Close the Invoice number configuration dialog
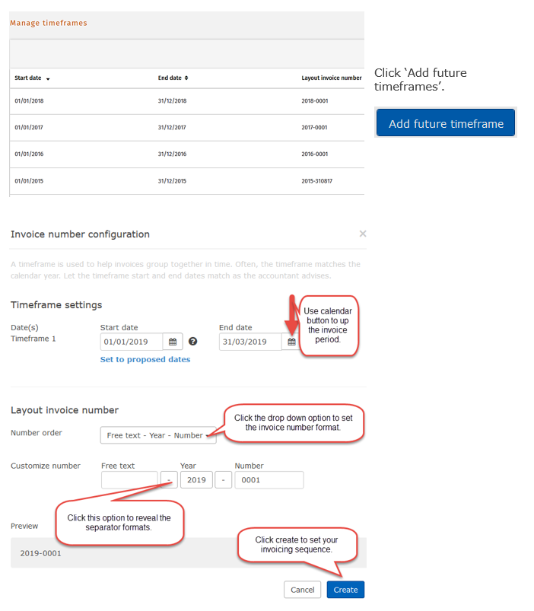This screenshot has width=534, height=611. point(363,234)
